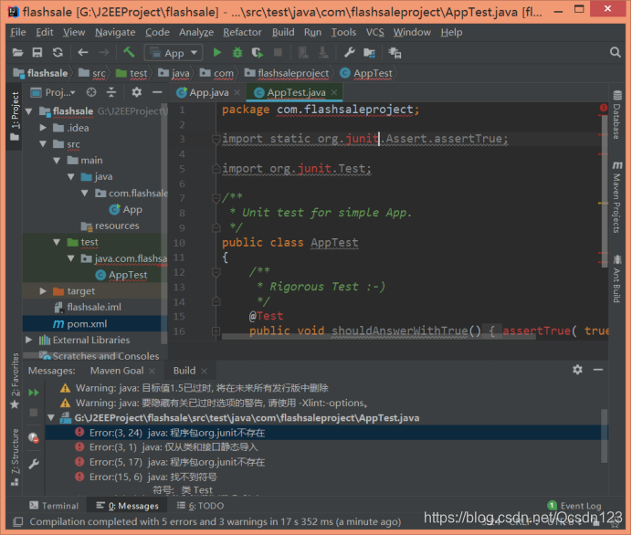This screenshot has width=632, height=535.
Task: Click the editor horizontal scrollbar
Action: 378,336
